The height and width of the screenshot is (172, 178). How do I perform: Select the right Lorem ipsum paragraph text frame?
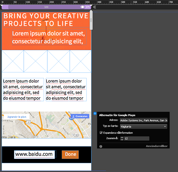click(66, 89)
